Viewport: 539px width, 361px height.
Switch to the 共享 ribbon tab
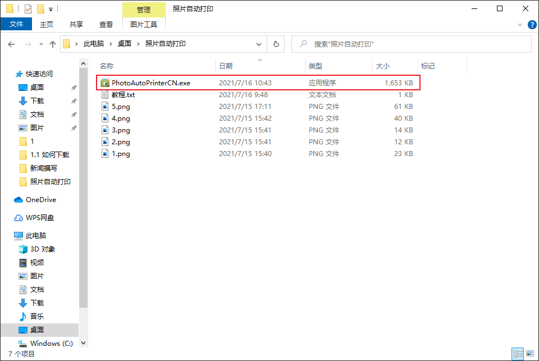coord(76,24)
